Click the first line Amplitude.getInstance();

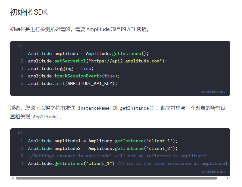tap(88, 54)
